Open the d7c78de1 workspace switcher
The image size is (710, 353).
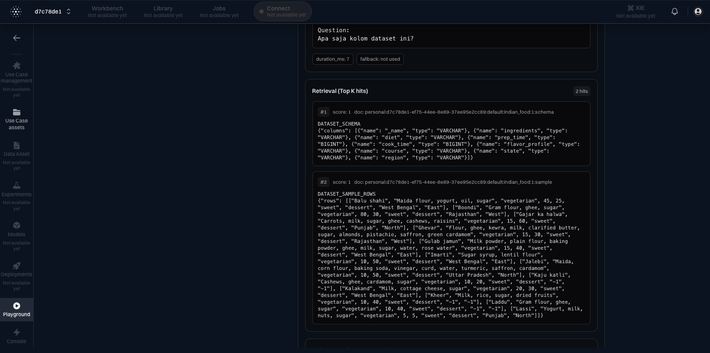53,11
